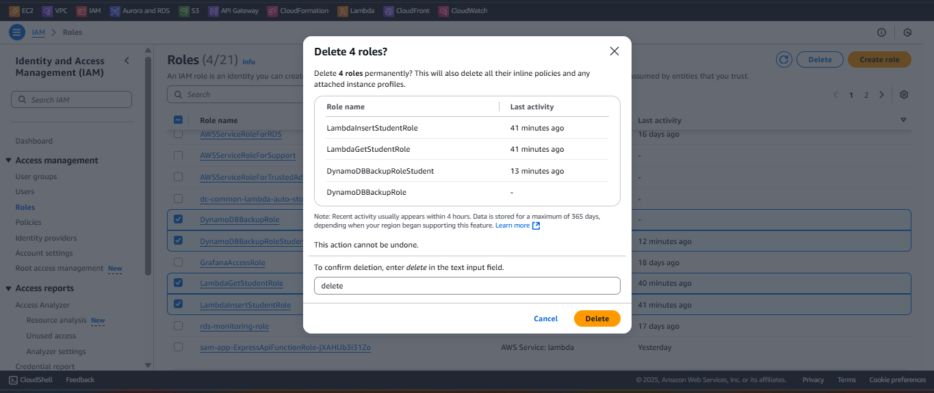Go to next page of roles

[x=881, y=94]
